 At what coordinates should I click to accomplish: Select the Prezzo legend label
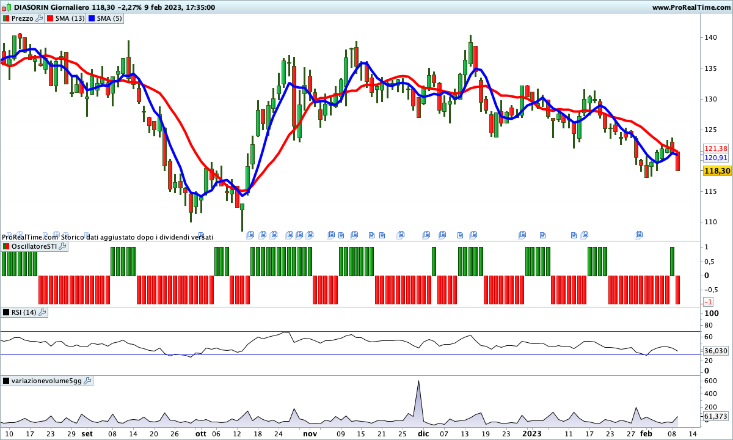(x=23, y=18)
